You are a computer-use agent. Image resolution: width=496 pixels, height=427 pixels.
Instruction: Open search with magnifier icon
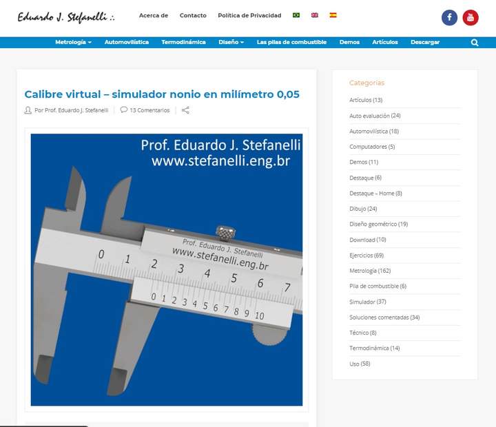point(475,42)
